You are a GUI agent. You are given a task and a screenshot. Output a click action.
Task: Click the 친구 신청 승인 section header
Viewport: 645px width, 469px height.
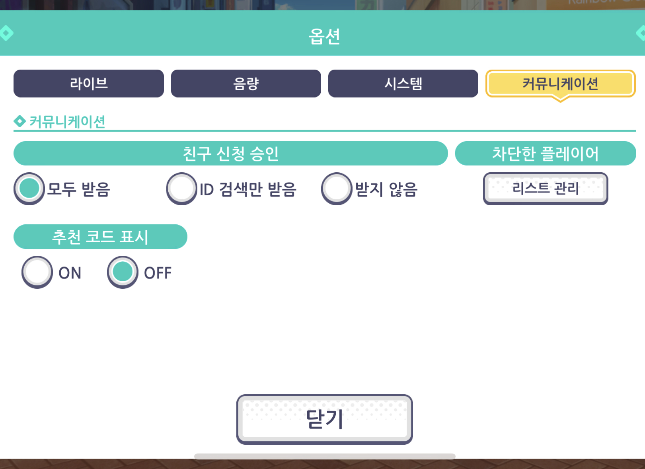[231, 154]
